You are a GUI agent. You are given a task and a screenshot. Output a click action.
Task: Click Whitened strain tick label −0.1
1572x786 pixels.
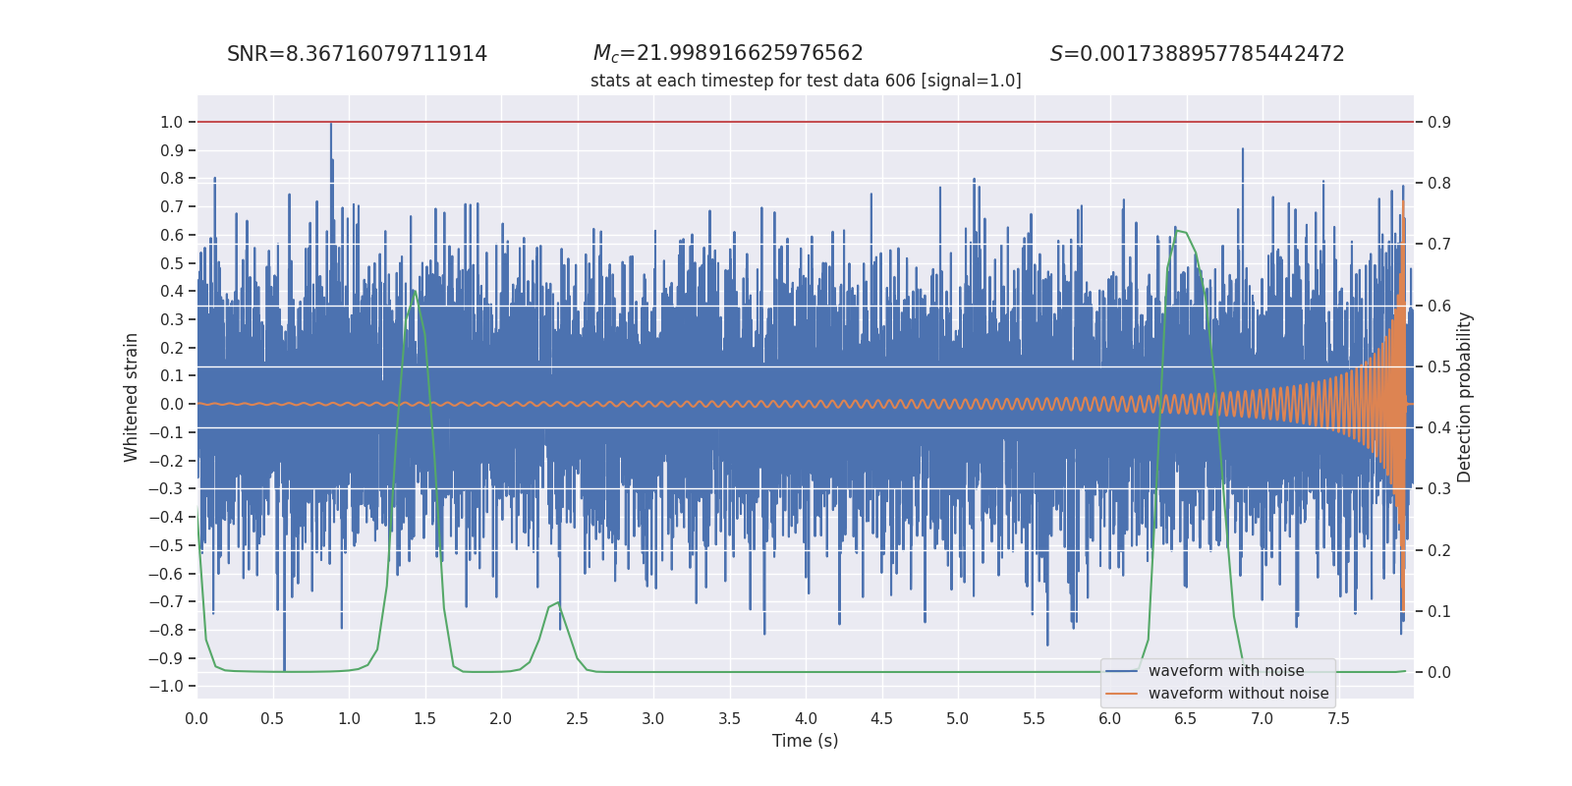[166, 432]
